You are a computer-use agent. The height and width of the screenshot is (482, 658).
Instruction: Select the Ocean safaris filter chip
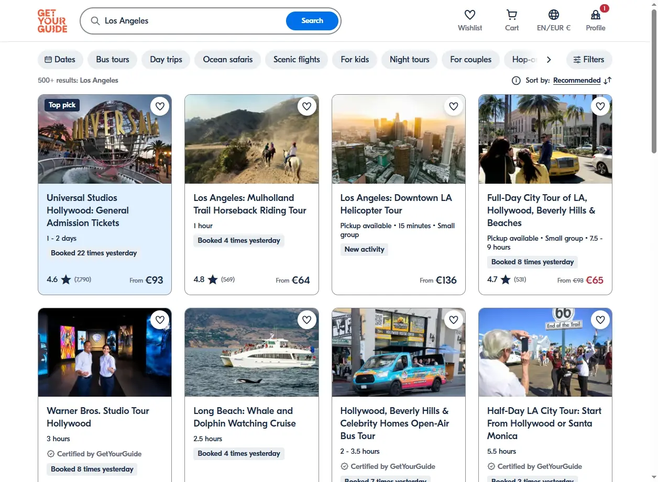[228, 60]
